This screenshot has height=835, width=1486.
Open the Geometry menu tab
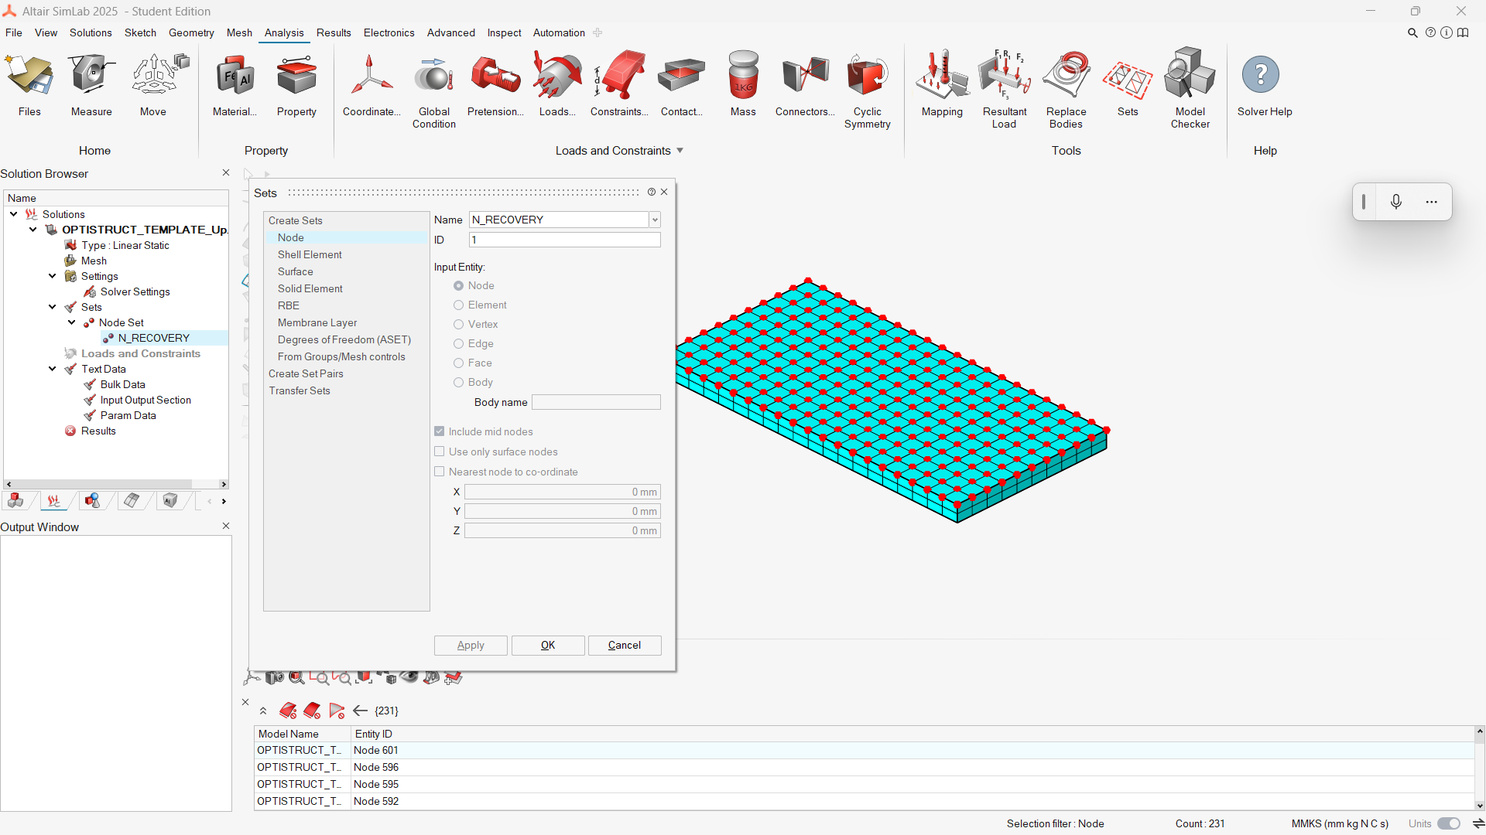coord(191,32)
